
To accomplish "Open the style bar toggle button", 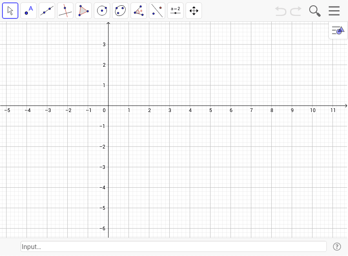I will pyautogui.click(x=338, y=31).
